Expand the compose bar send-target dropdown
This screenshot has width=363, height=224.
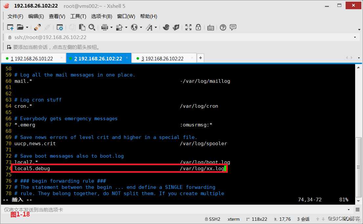pyautogui.click(x=349, y=210)
